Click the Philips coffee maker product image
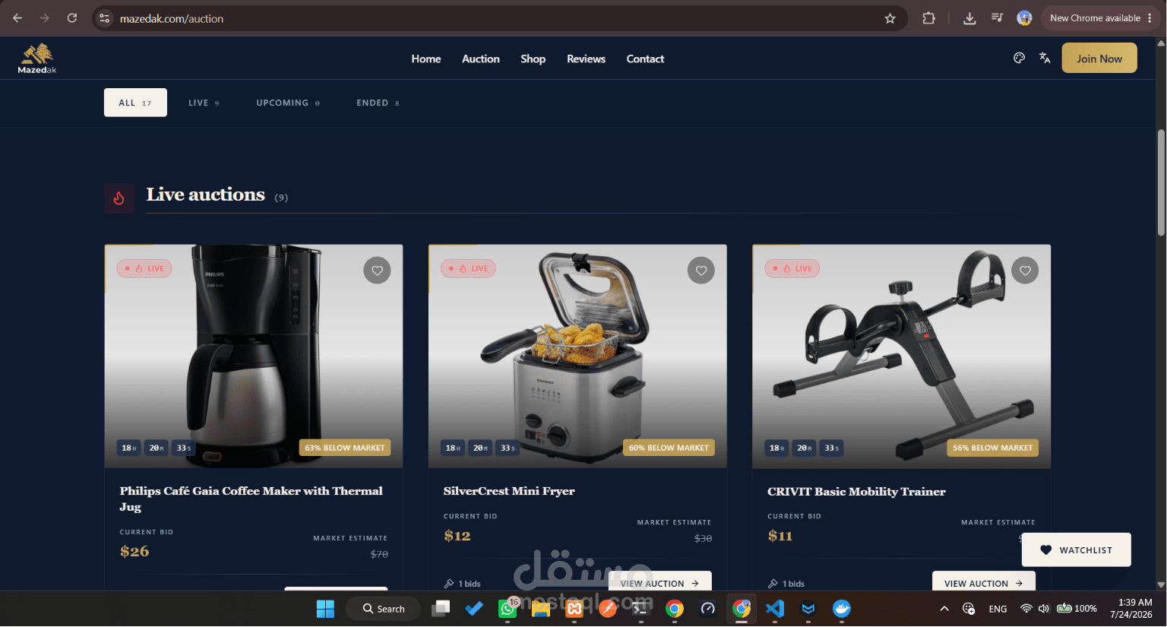The image size is (1167, 627). (x=254, y=356)
